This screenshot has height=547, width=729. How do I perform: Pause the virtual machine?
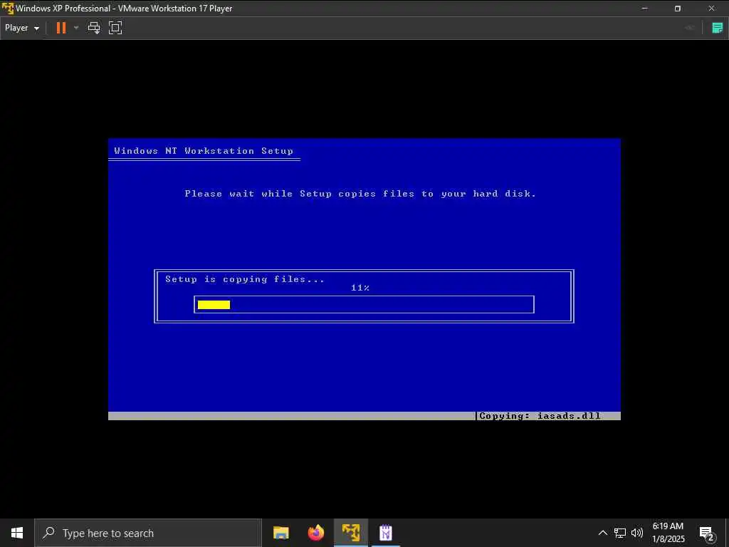tap(61, 28)
